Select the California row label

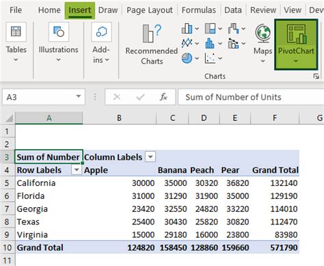(x=49, y=183)
